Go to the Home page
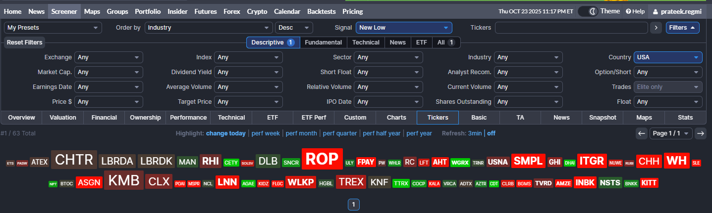The image size is (712, 213). pos(13,11)
